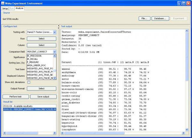Click the Weka icon in title bar
Image resolution: width=192 pixels, height=138 pixels.
pyautogui.click(x=3, y=3)
